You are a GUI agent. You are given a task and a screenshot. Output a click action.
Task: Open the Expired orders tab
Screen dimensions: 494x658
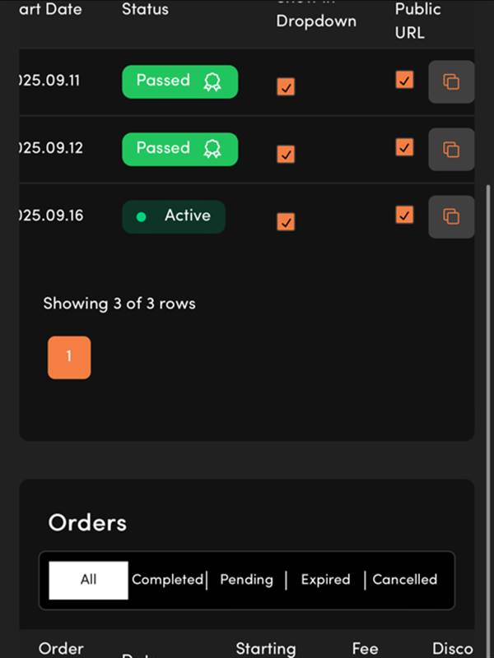point(325,580)
